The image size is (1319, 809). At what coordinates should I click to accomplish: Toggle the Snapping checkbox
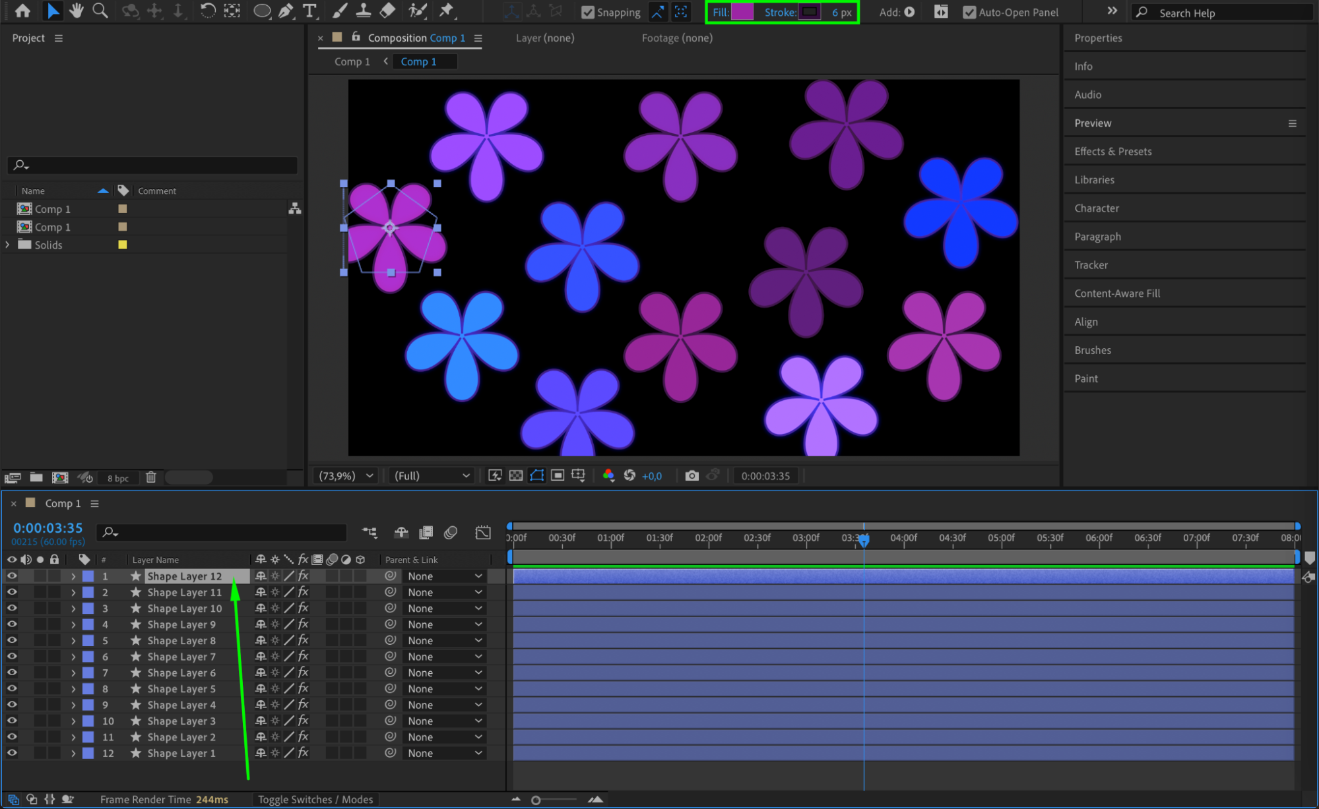[x=588, y=13]
